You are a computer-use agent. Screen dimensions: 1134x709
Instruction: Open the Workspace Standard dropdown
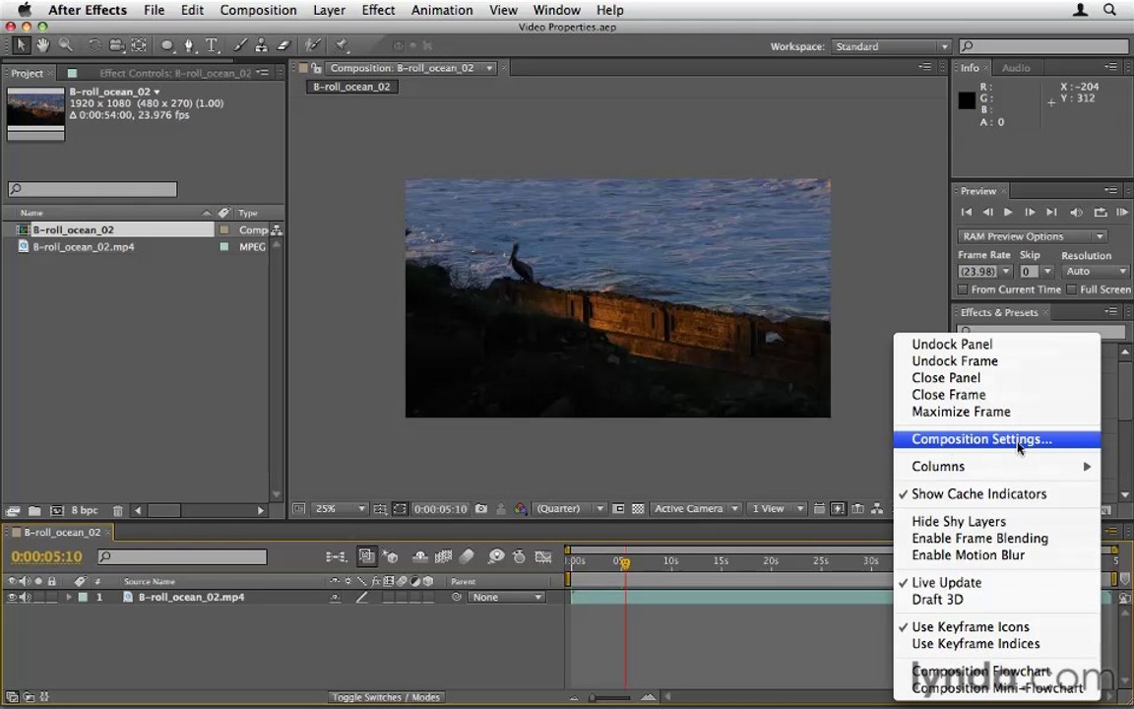click(x=890, y=46)
